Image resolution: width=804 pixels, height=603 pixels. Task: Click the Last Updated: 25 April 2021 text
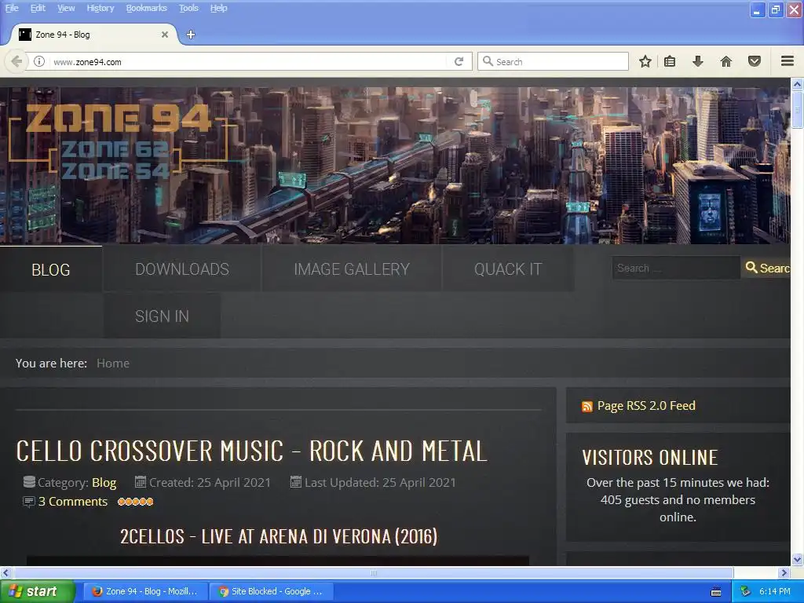pos(380,483)
